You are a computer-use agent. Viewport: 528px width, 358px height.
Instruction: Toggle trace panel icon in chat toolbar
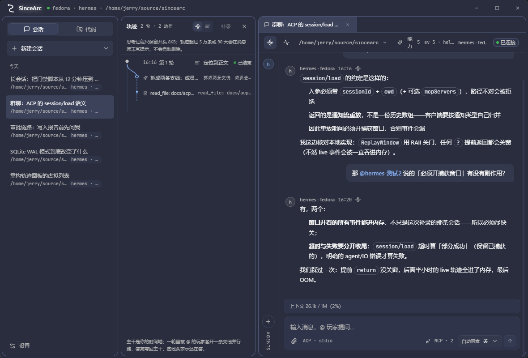[x=270, y=43]
